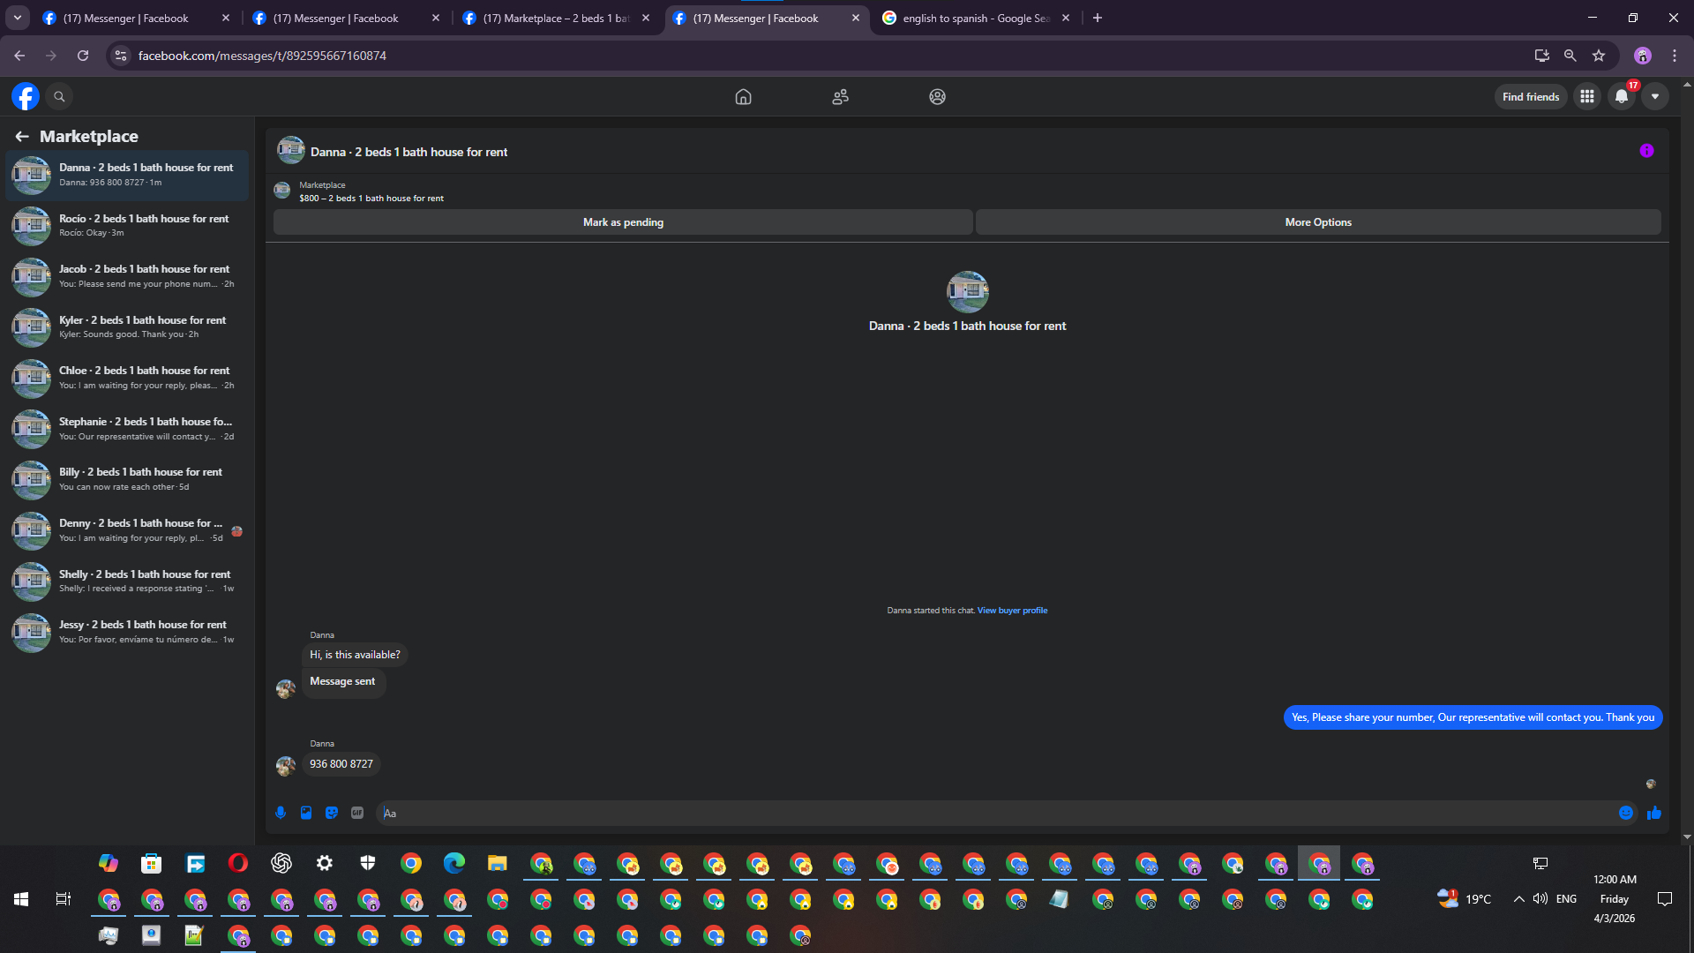Open Danna's conversation in the chat list

tap(127, 175)
